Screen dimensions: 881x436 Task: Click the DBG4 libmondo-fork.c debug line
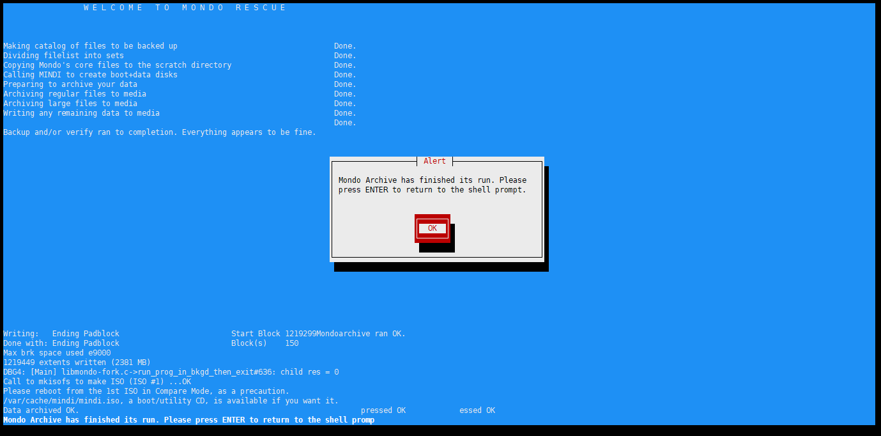(x=171, y=372)
